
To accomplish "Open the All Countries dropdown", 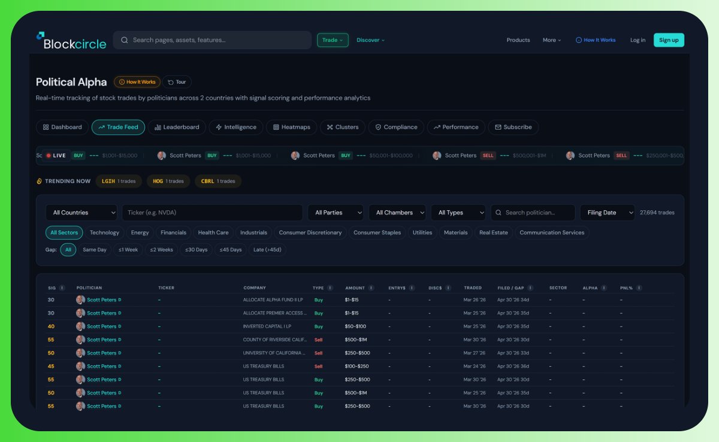I will [x=81, y=213].
